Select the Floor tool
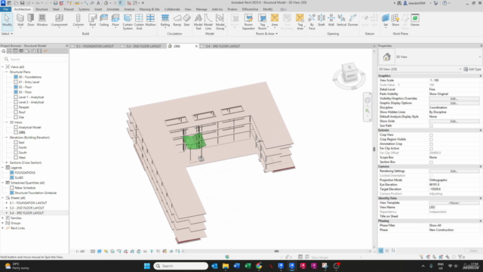 115,20
